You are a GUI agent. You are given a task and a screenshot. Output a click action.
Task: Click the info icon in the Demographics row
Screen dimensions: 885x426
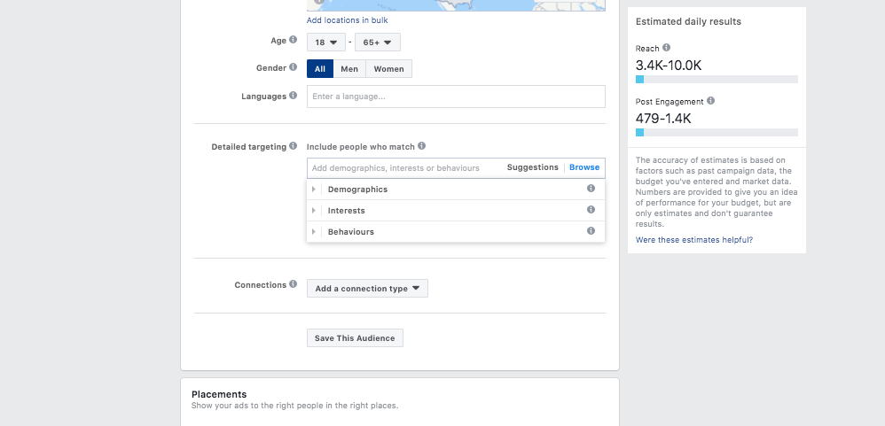tap(591, 189)
